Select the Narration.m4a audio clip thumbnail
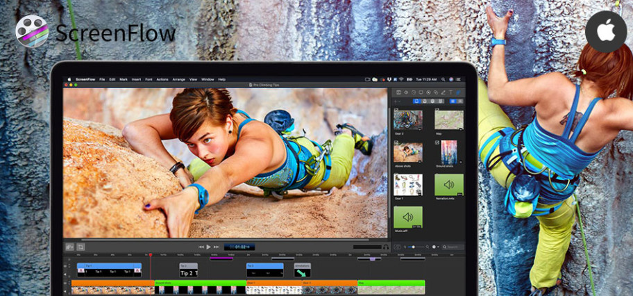The width and height of the screenshot is (633, 296). click(x=448, y=186)
